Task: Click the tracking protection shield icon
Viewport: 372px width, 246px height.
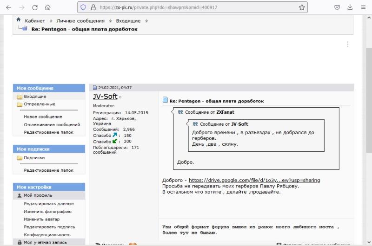Action: 83,7
